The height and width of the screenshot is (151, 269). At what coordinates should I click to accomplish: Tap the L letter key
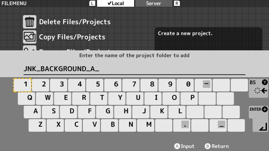pyautogui.click(x=177, y=112)
